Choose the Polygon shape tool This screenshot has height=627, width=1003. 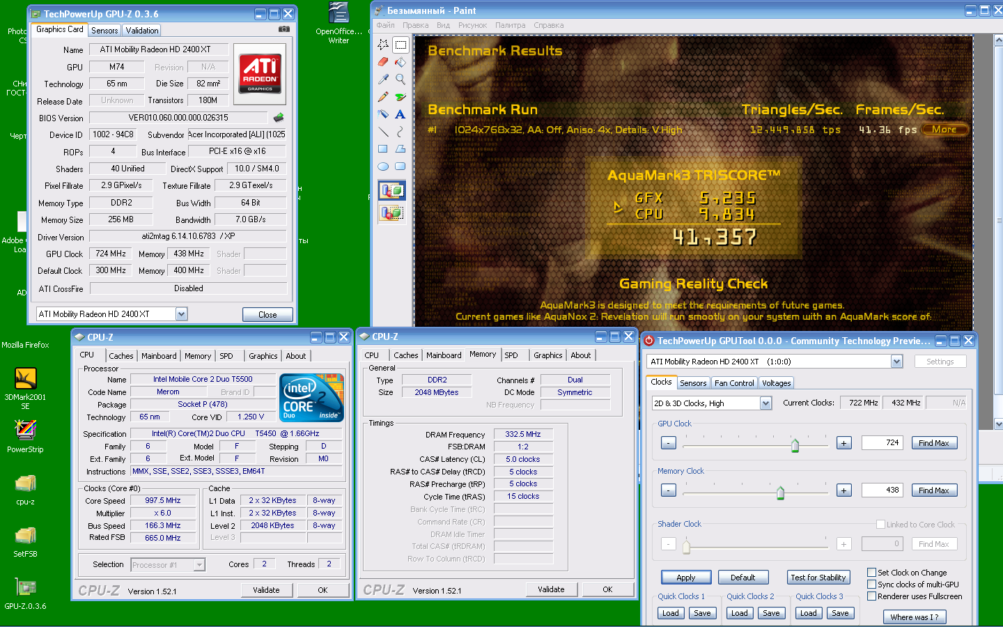pyautogui.click(x=401, y=149)
